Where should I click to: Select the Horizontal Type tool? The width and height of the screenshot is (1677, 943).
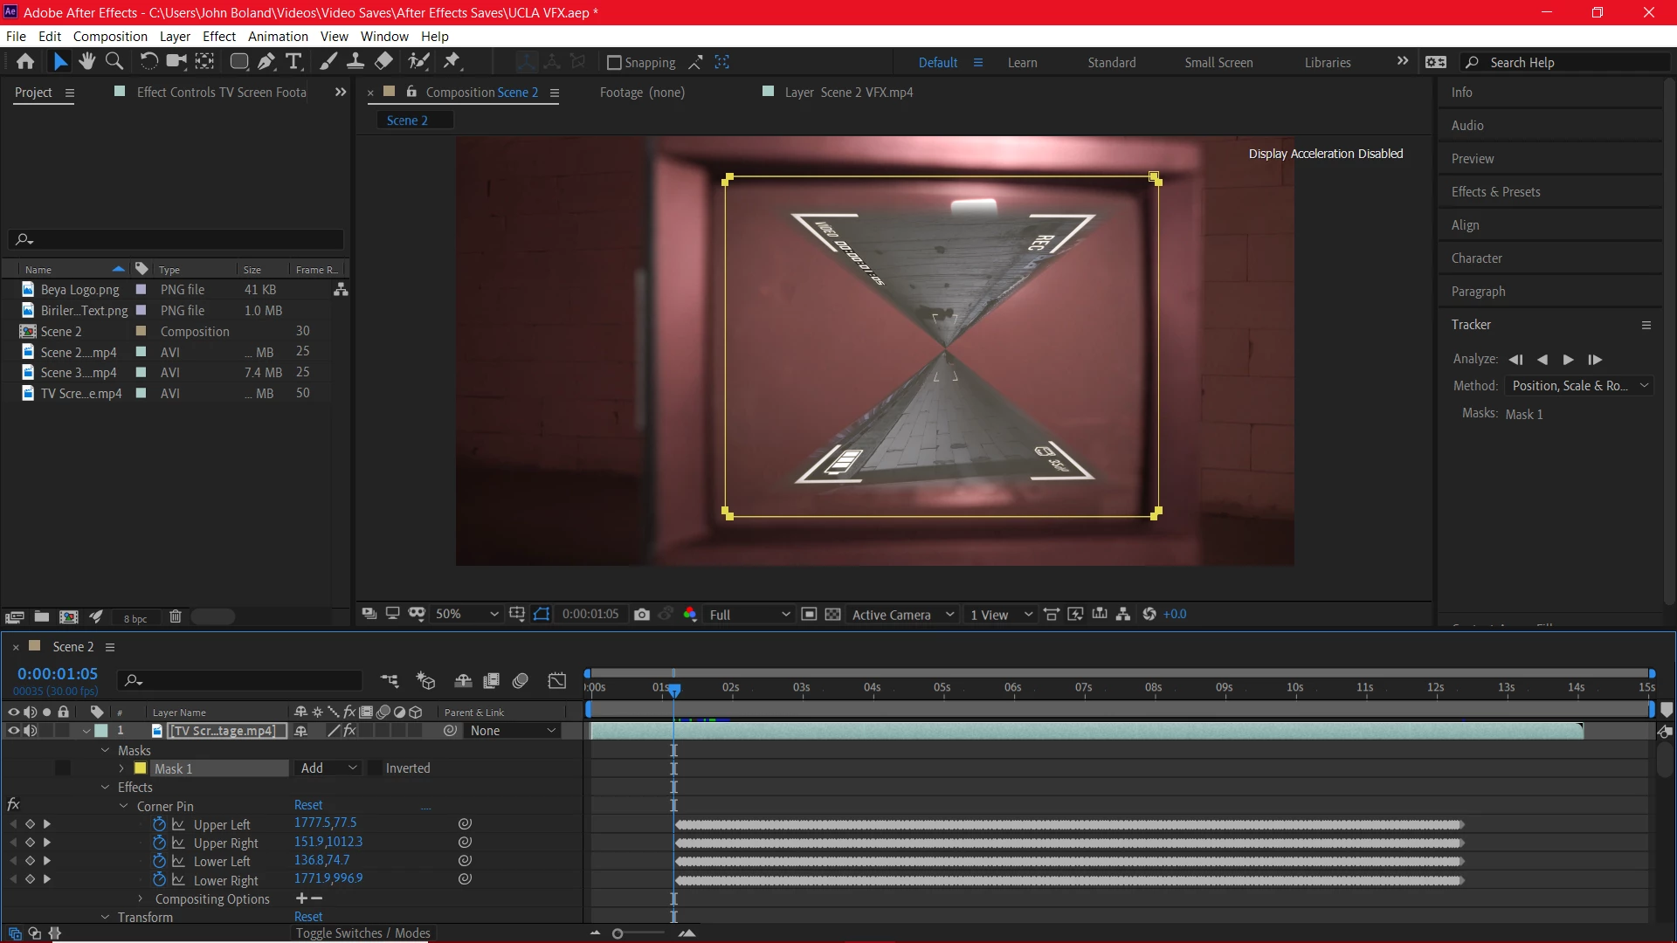click(294, 61)
